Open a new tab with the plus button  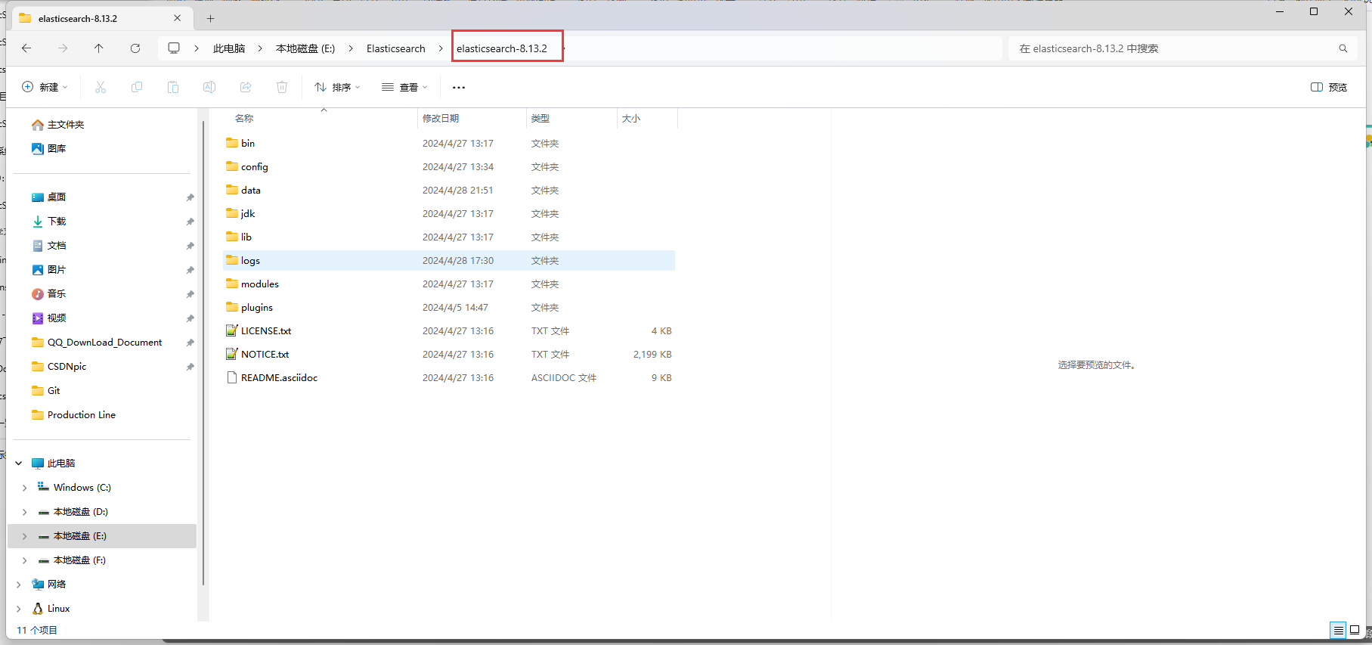coord(211,18)
